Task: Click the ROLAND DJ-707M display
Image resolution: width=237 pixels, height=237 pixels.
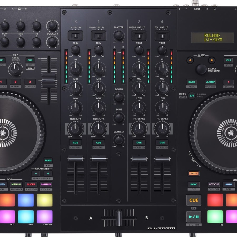Action: (212, 38)
